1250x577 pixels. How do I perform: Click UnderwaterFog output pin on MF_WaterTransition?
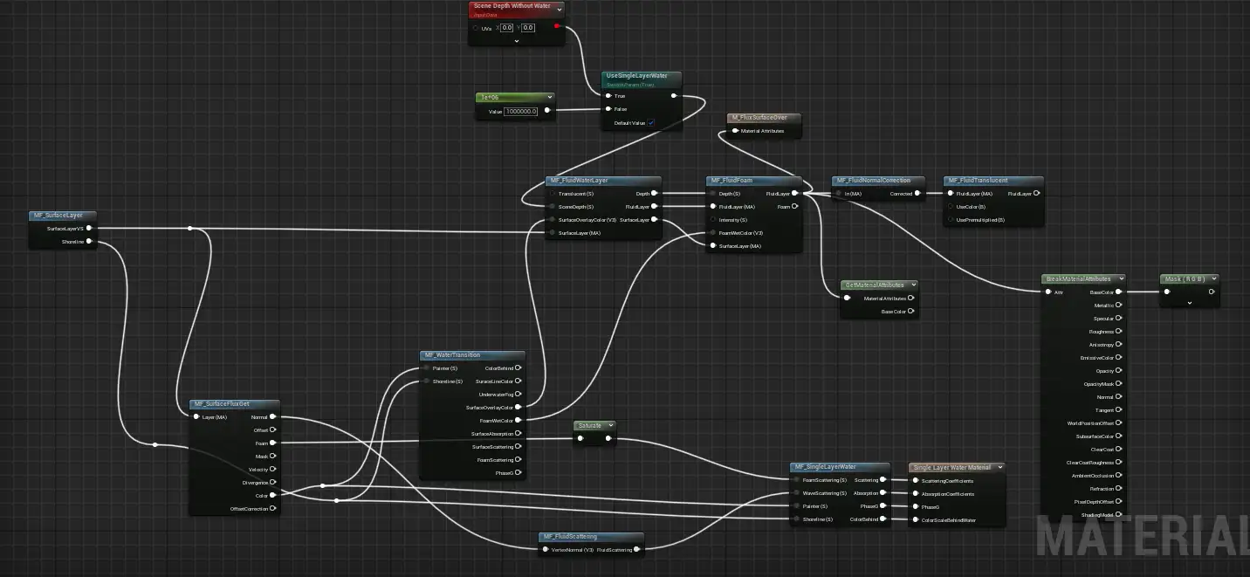pyautogui.click(x=519, y=395)
